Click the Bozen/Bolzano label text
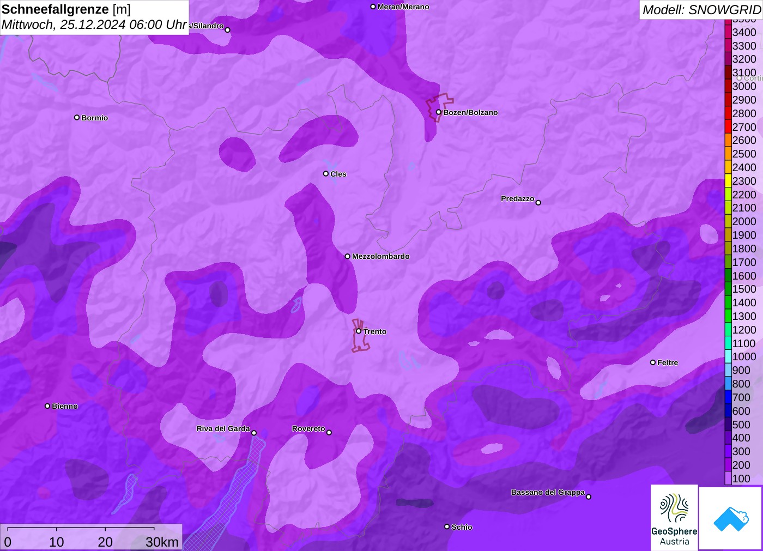Image resolution: width=763 pixels, height=551 pixels. [x=470, y=112]
